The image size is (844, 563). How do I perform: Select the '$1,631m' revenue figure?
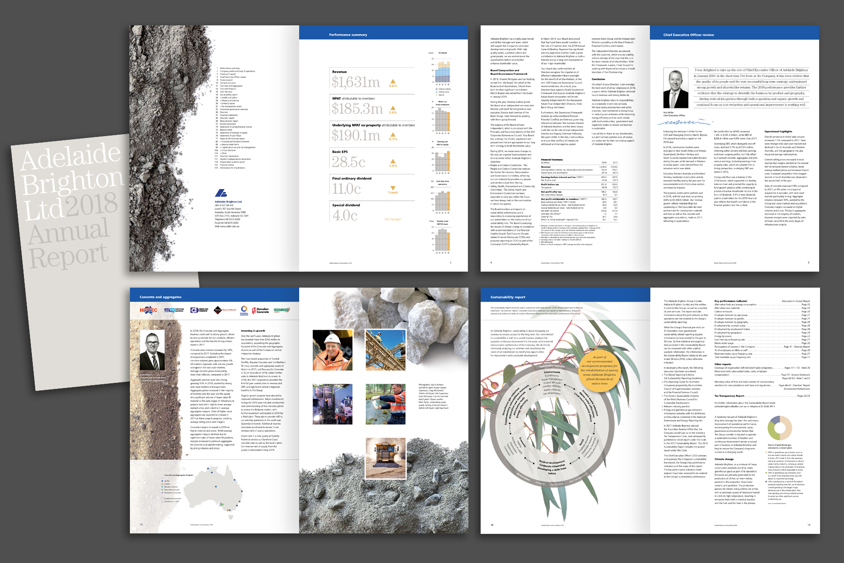(356, 82)
